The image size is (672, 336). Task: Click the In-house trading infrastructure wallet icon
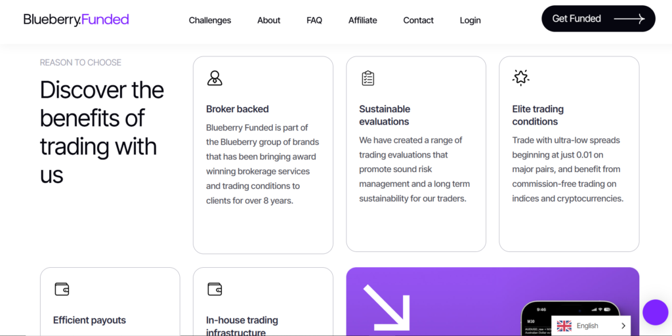tap(215, 289)
